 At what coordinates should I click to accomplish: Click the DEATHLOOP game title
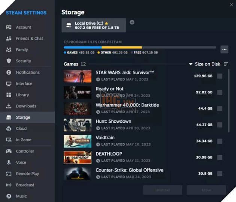[109, 154]
